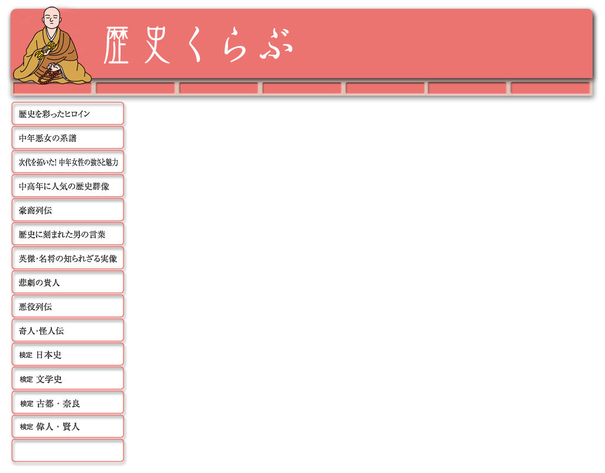Open the 悲劇の貴人 page
This screenshot has height=473, width=605.
click(68, 282)
